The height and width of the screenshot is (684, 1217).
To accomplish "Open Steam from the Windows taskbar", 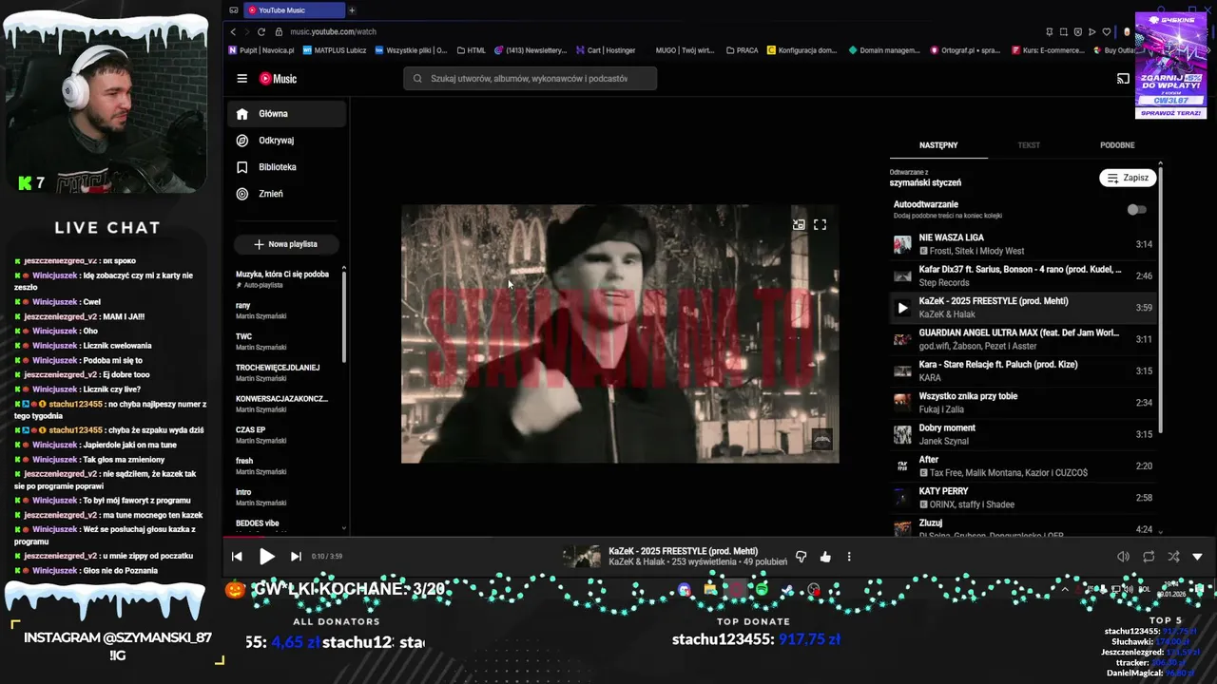I will (787, 590).
